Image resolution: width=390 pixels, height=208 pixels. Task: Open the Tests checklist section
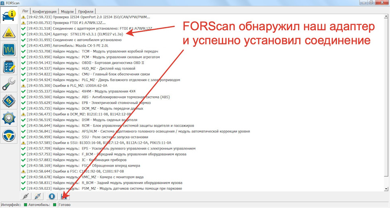pos(9,67)
